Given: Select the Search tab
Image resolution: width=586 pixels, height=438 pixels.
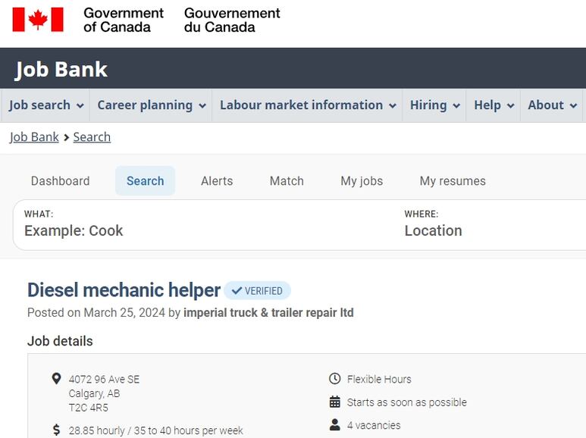Looking at the screenshot, I should 145,181.
